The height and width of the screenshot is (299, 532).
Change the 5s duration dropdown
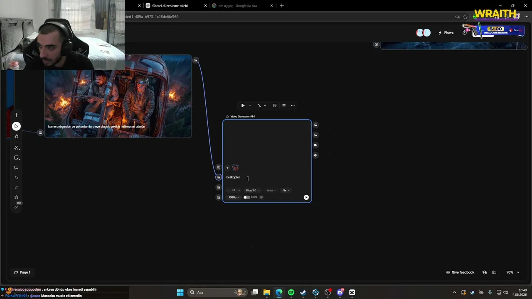(x=286, y=190)
